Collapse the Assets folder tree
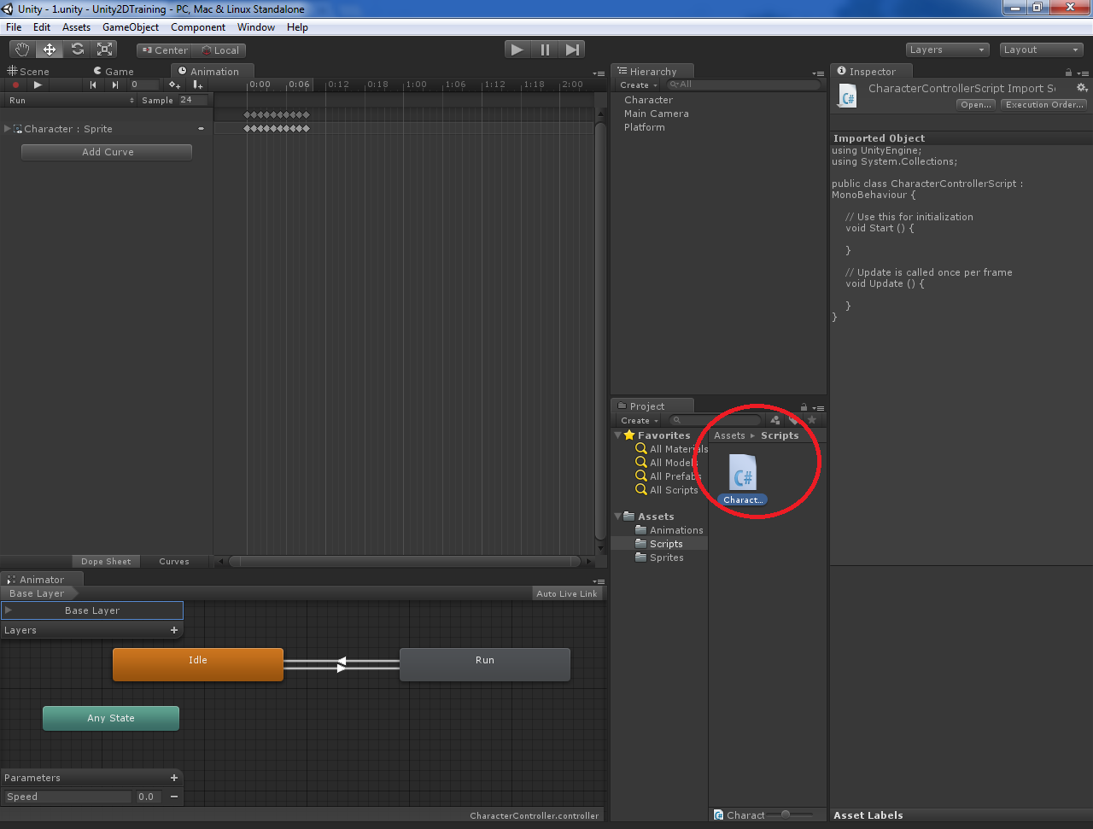1093x829 pixels. click(617, 516)
